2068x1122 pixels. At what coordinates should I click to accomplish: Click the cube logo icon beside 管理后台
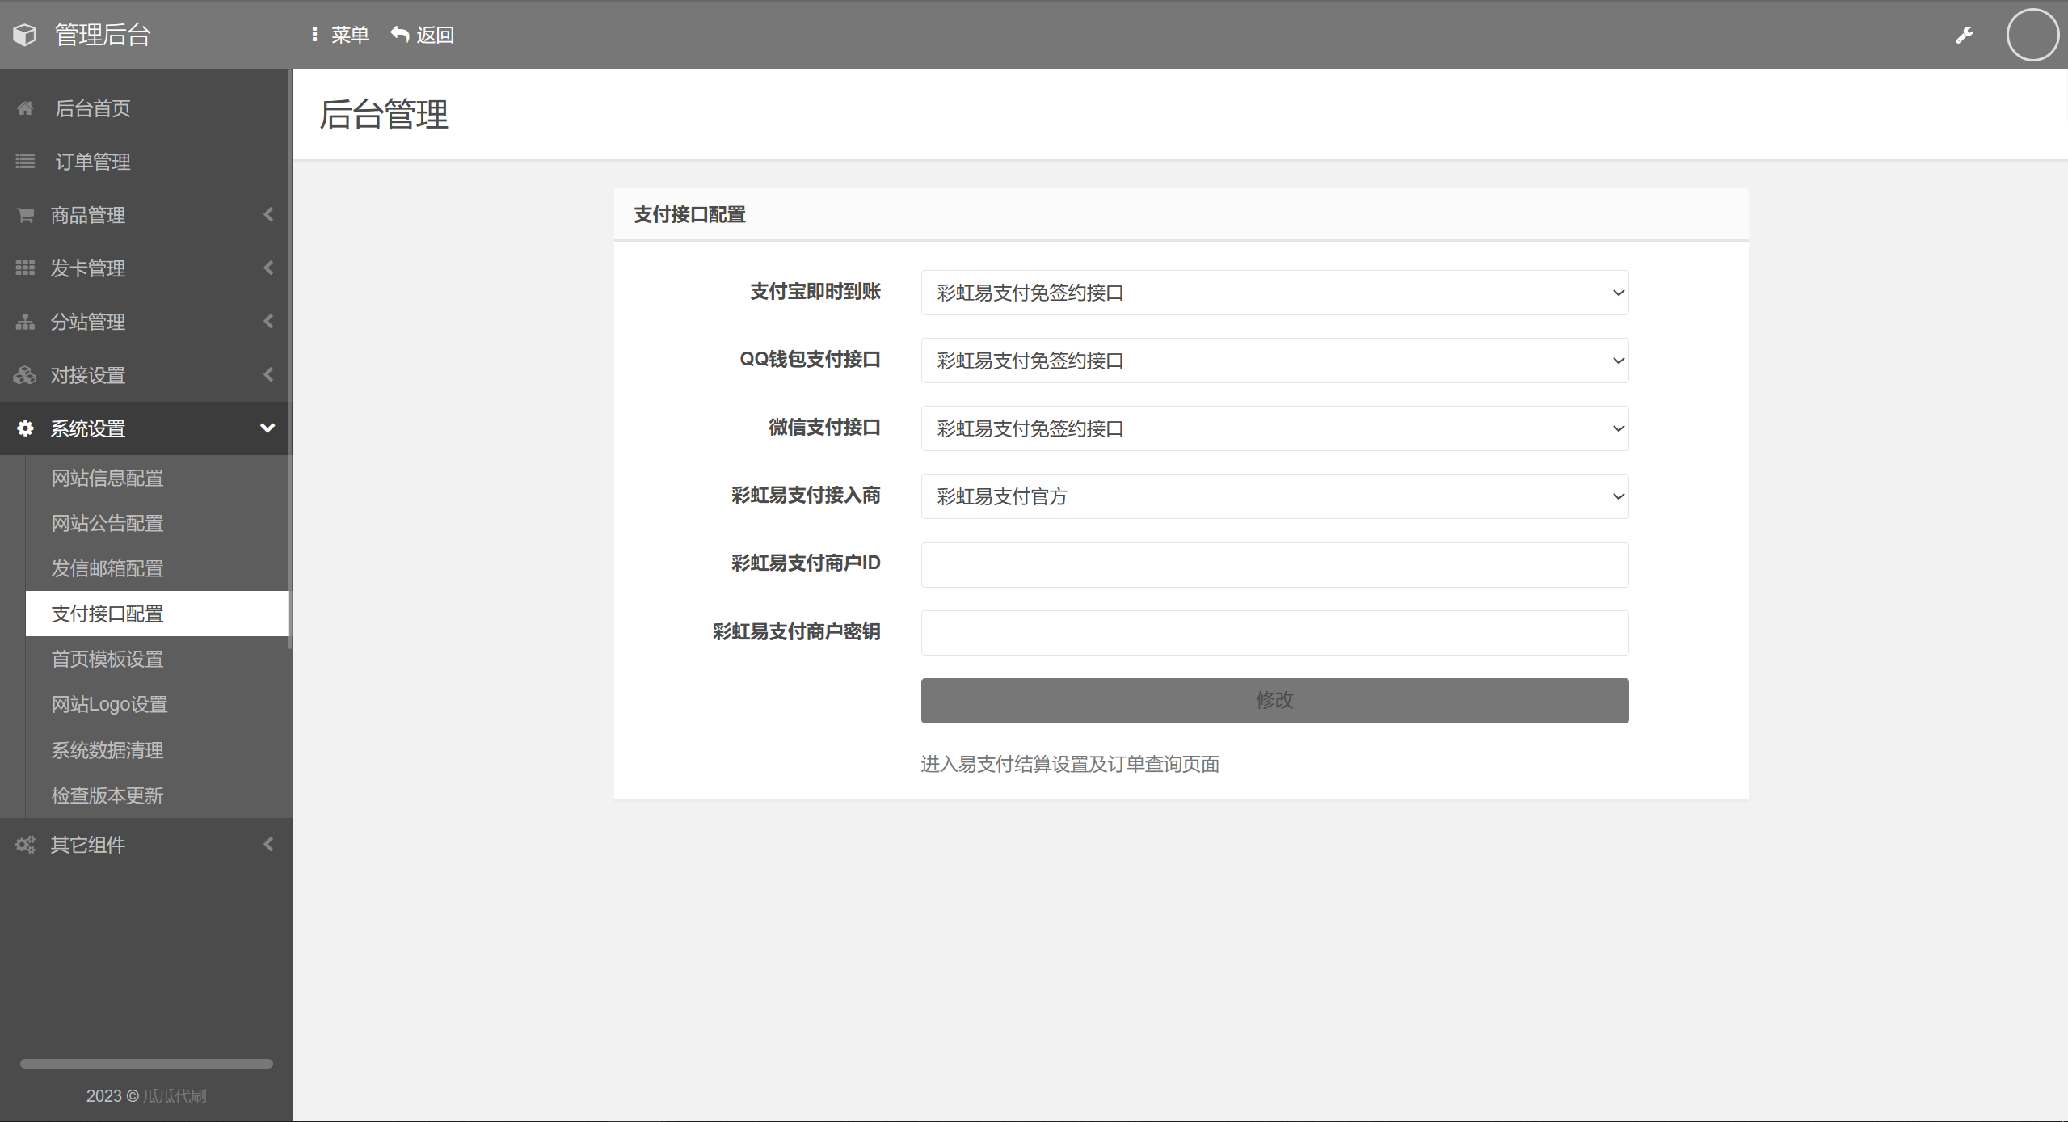pyautogui.click(x=25, y=35)
